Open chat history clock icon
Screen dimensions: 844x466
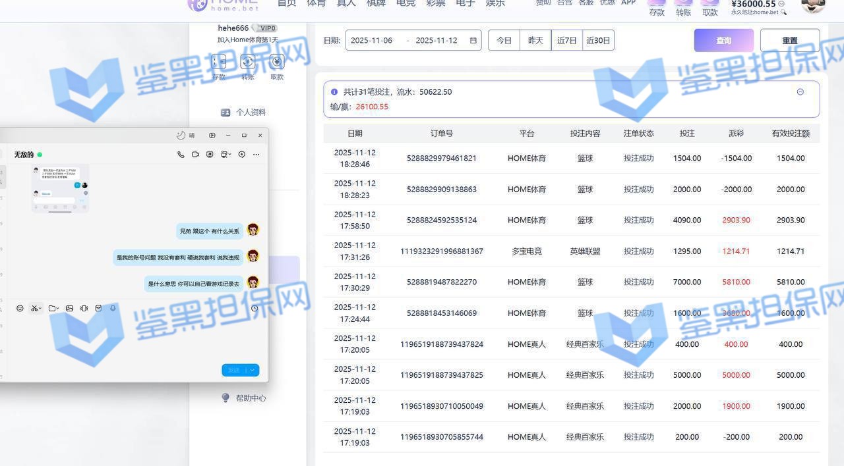click(x=255, y=308)
